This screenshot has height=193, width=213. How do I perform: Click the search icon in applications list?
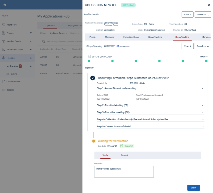[x=43, y=41]
